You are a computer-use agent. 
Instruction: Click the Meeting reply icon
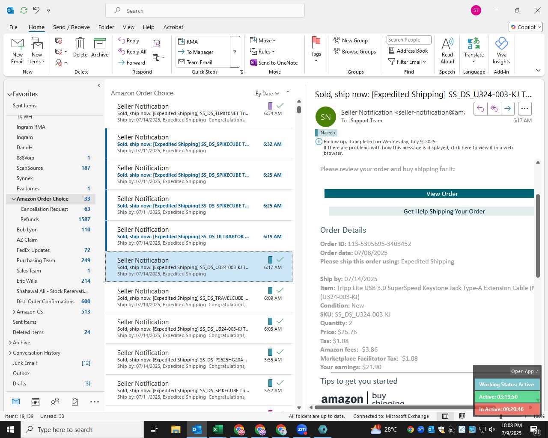pos(156,44)
